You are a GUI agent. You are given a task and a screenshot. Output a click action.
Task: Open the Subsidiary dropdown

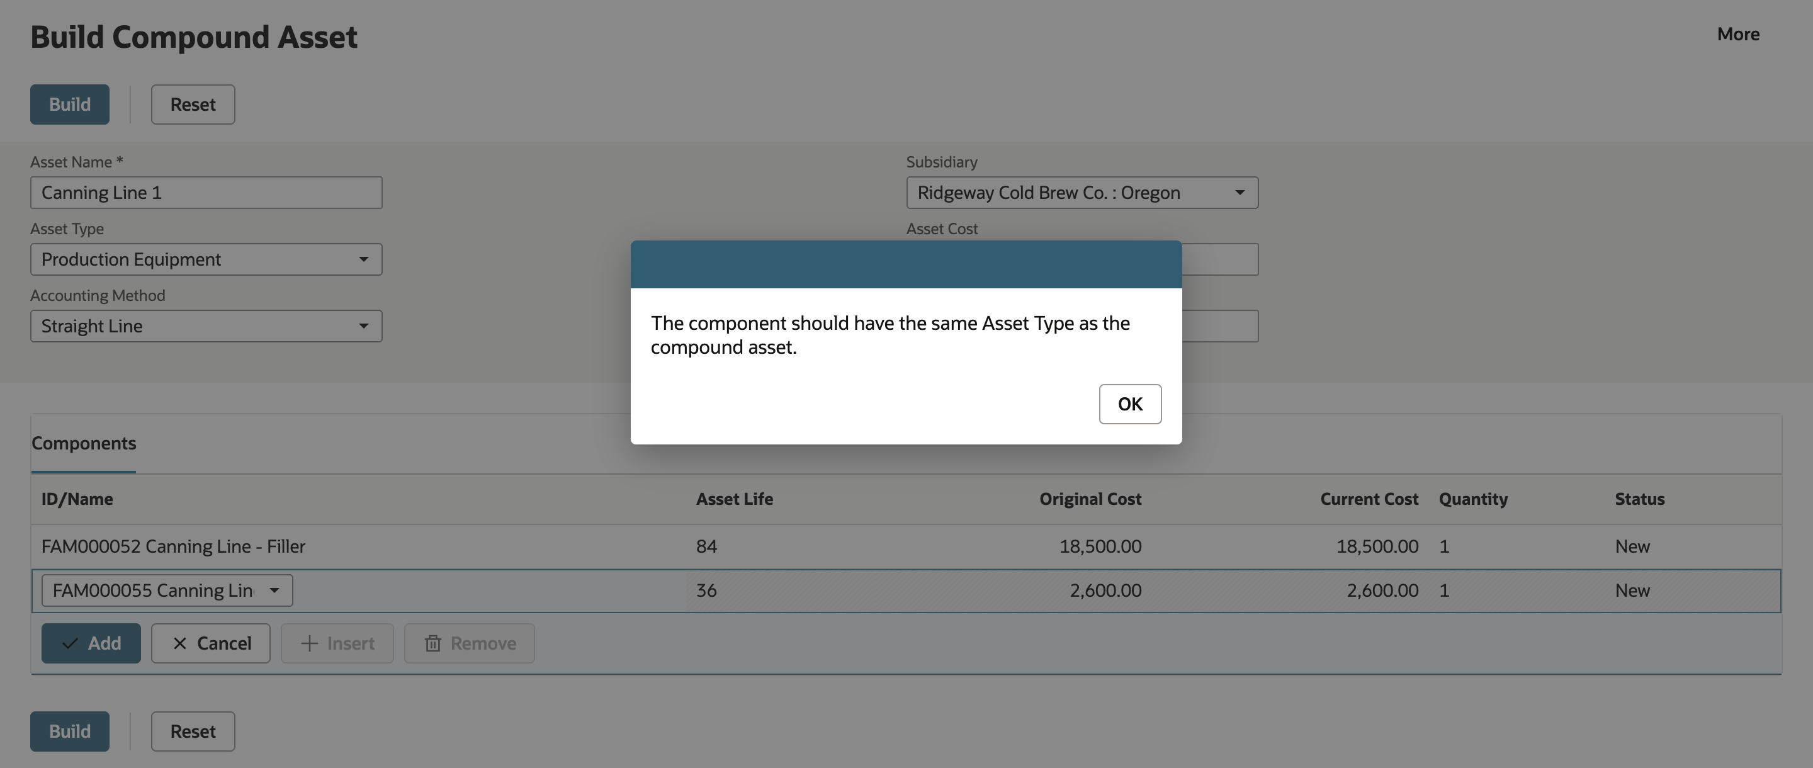[1082, 192]
